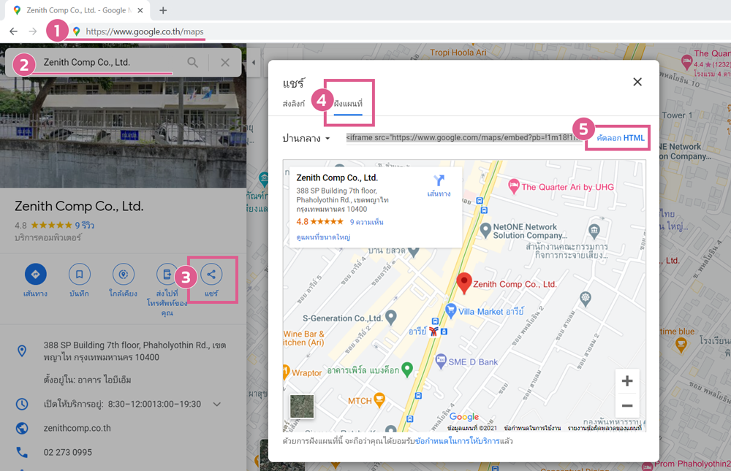Click the Send to phone icon
Viewport: 731px width, 471px height.
[167, 275]
